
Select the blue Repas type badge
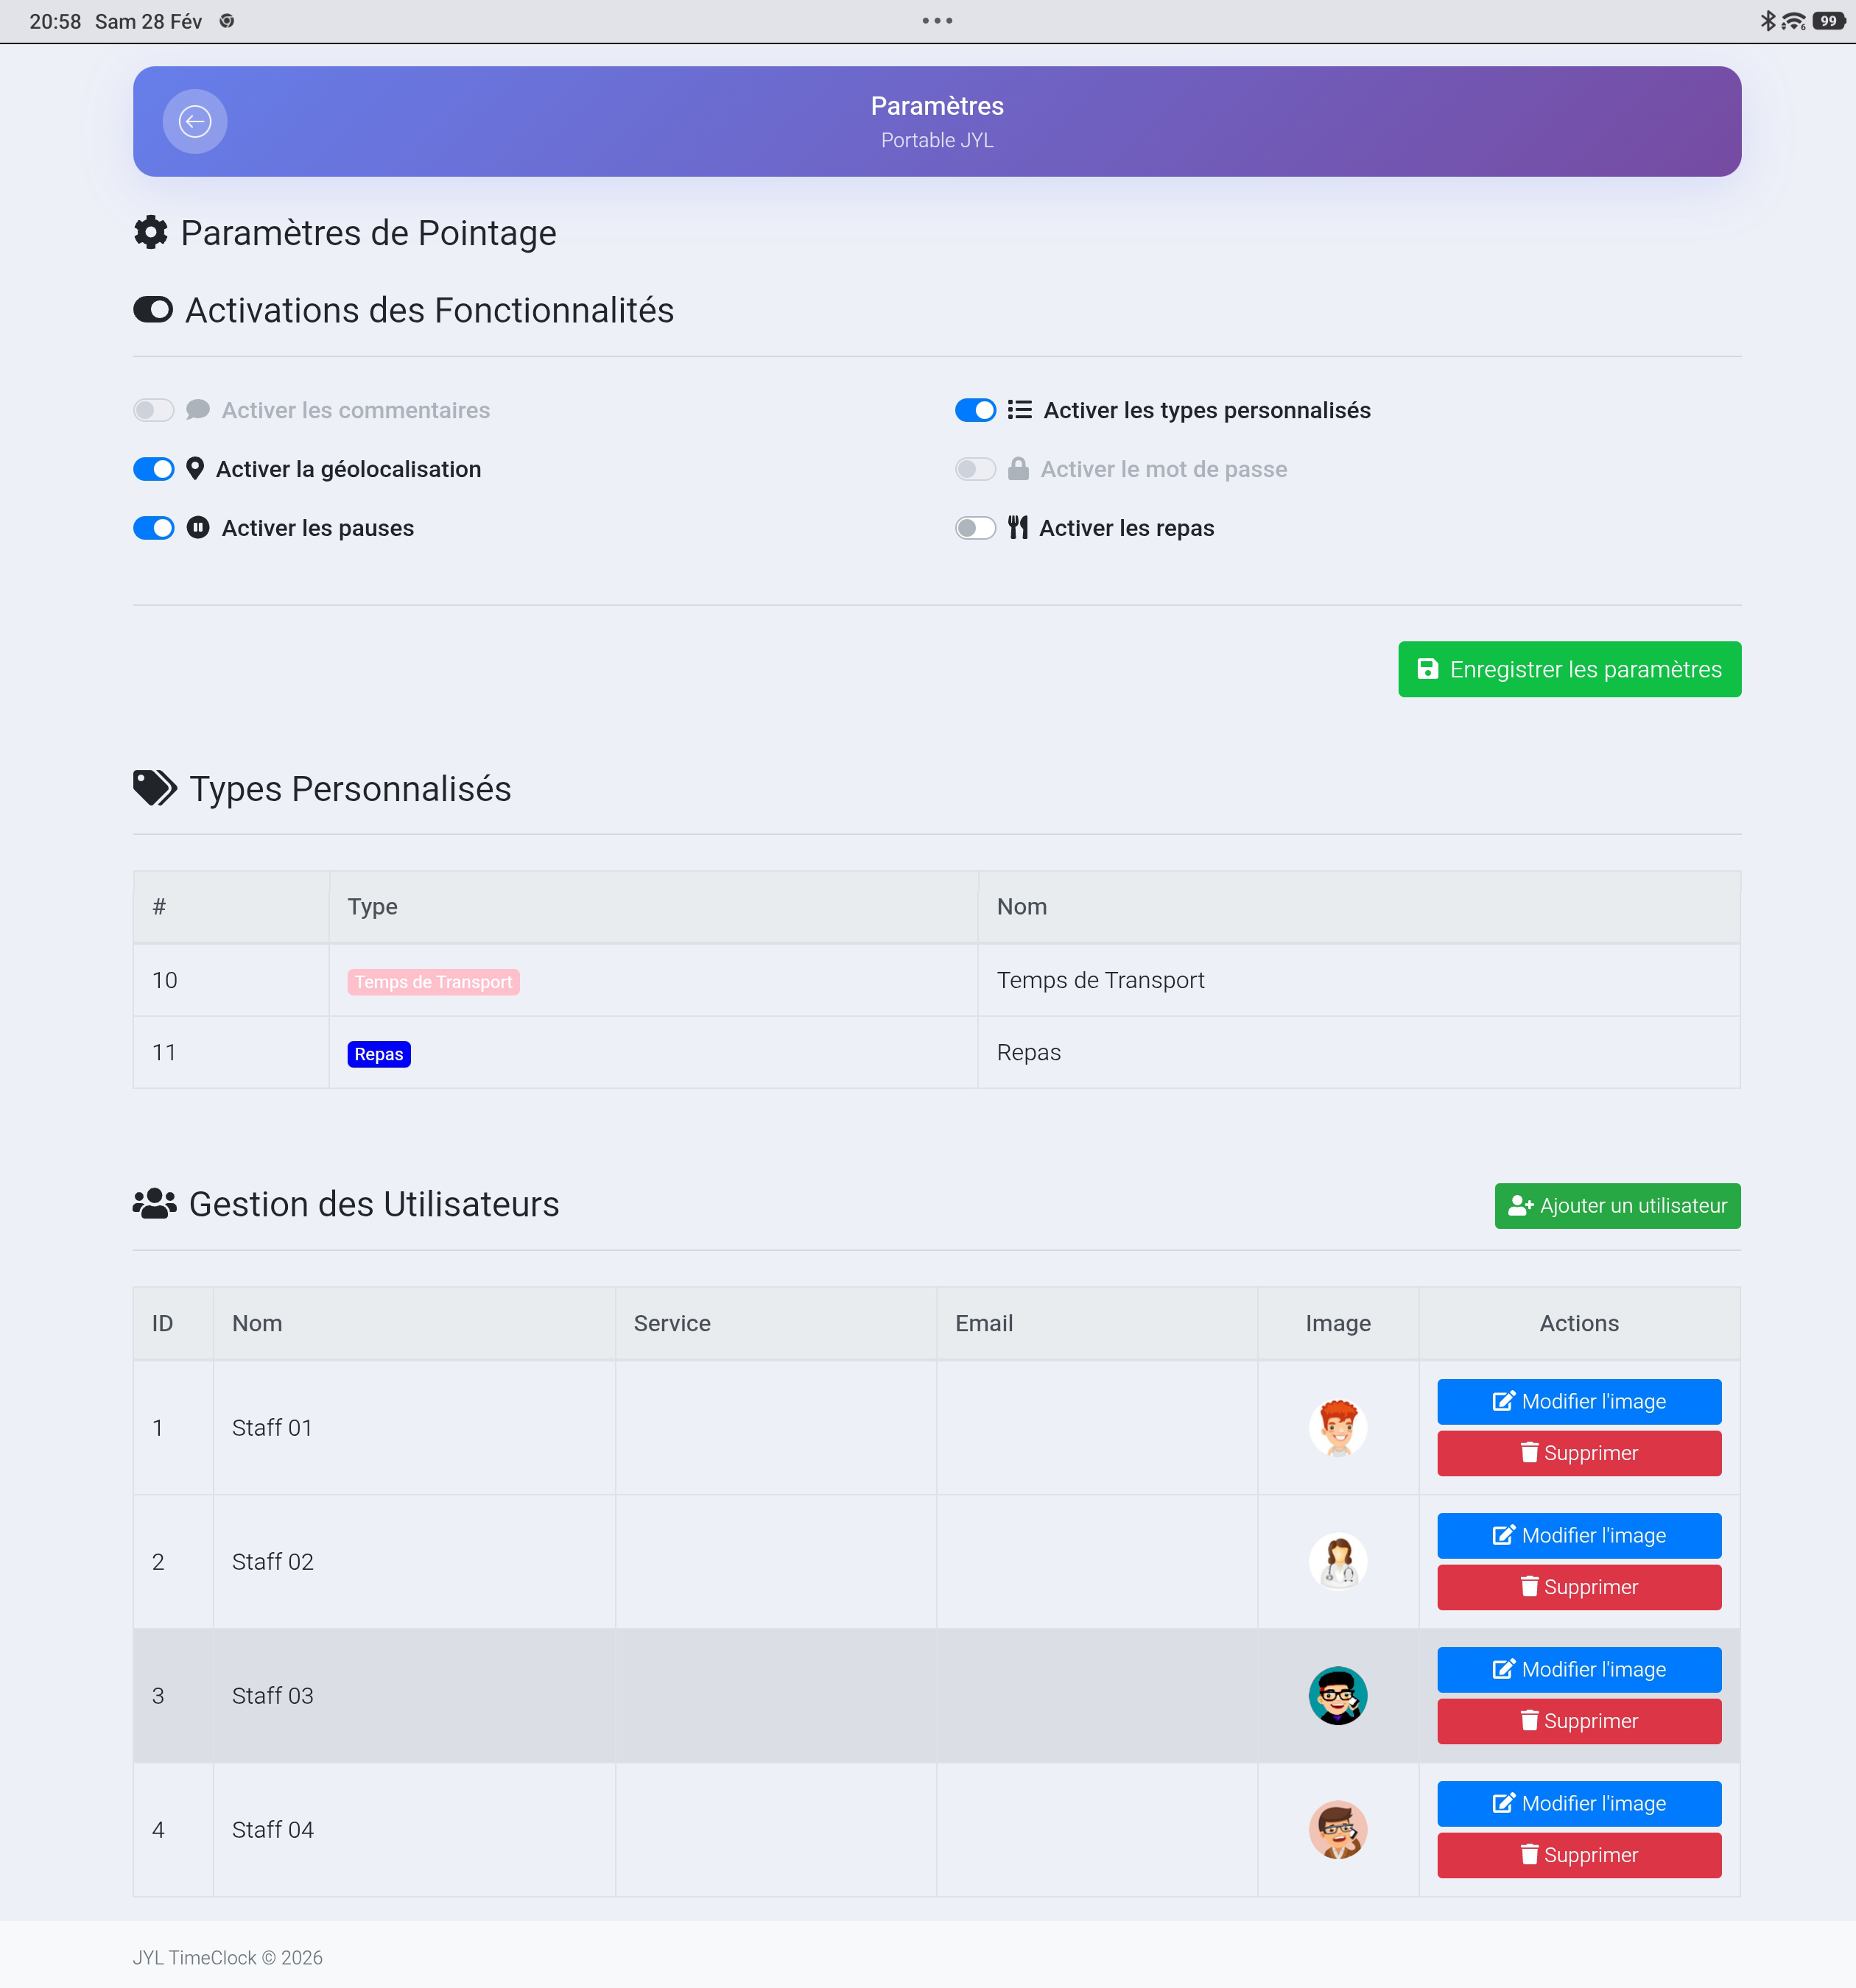click(379, 1053)
